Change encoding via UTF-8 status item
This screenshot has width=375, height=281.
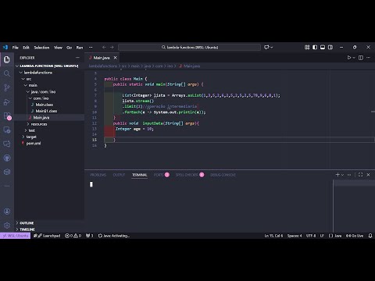pos(311,236)
